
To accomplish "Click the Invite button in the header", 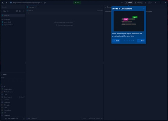I will click(129, 3).
